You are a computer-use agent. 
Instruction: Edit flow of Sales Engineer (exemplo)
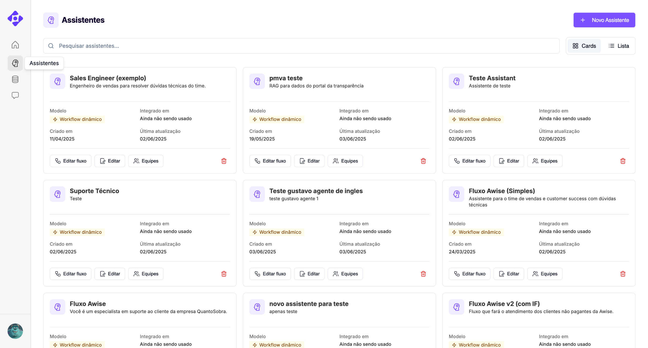(x=71, y=161)
